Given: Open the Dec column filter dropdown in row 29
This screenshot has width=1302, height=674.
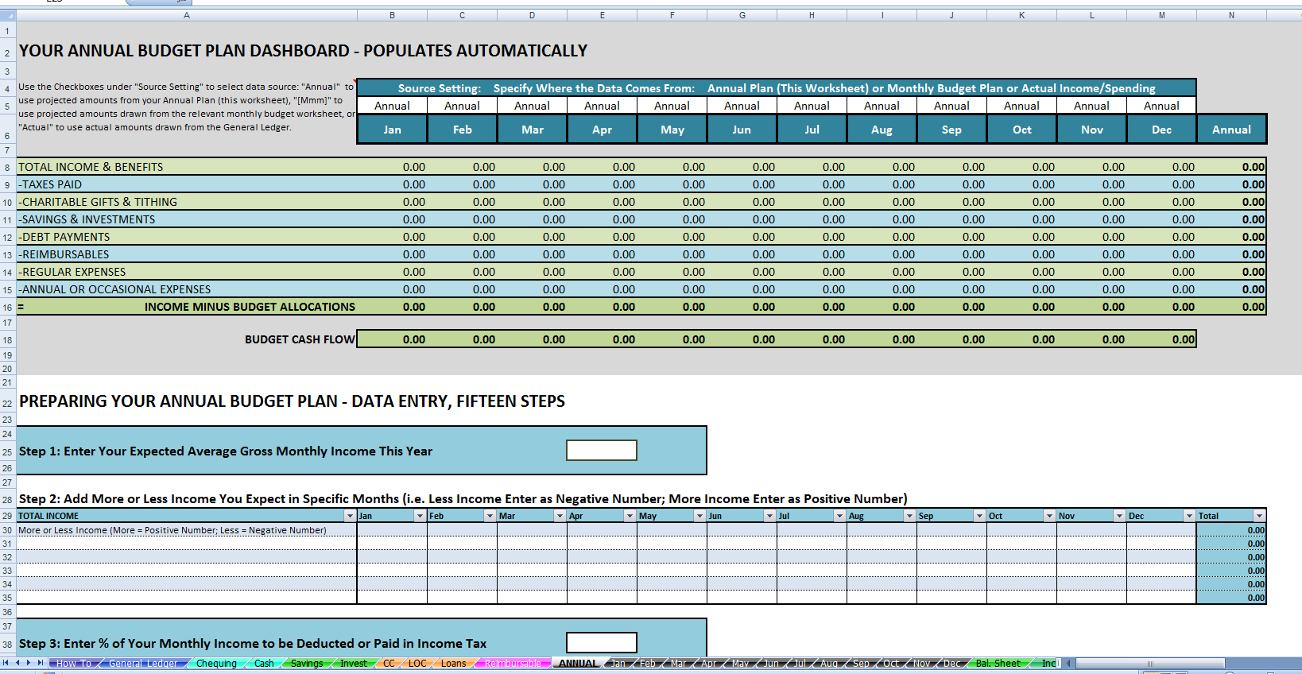Looking at the screenshot, I should 1189,516.
